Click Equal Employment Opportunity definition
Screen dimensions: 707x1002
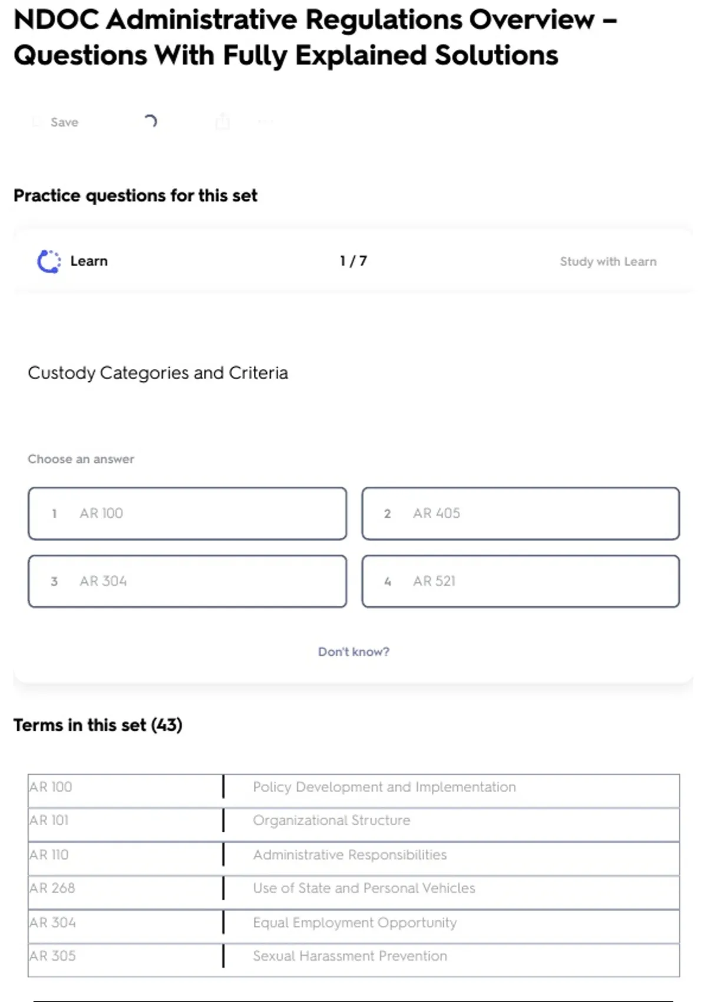(355, 922)
